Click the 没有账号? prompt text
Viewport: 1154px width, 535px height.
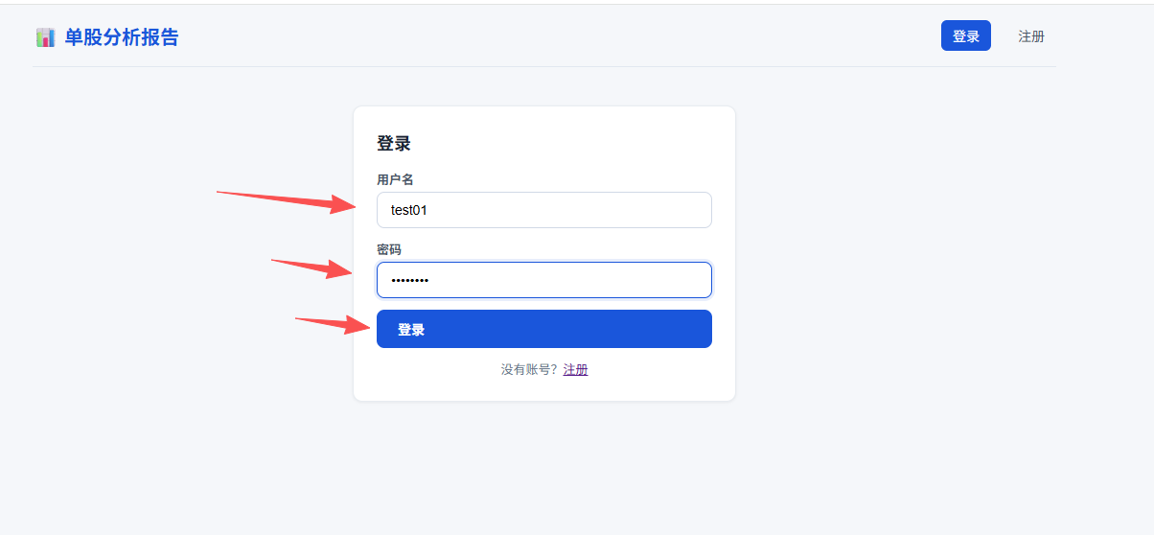point(529,369)
